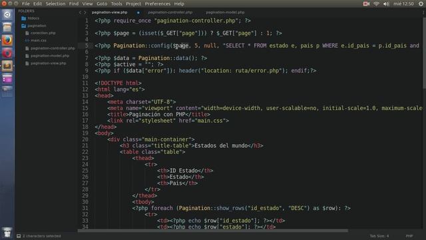This screenshot has width=426, height=240.
Task: Open the purple window dock icon
Action: (x=7, y=79)
